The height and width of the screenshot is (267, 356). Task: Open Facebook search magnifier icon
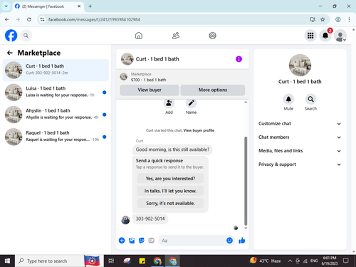(x=26, y=36)
